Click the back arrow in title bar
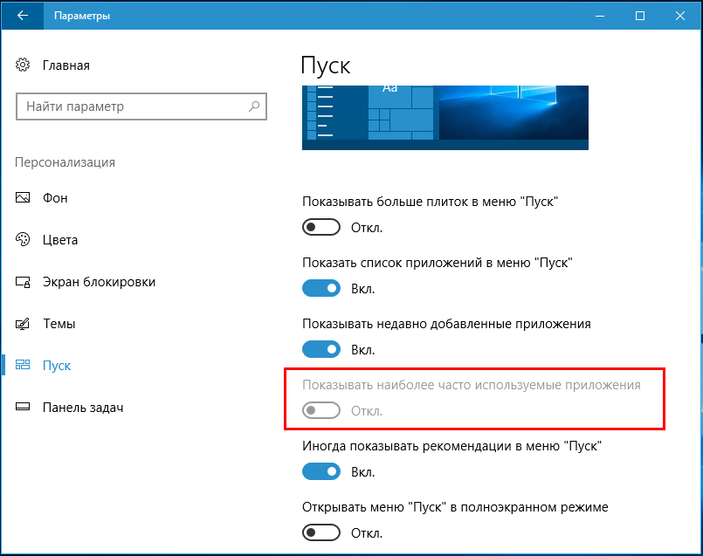This screenshot has width=703, height=556. [23, 16]
